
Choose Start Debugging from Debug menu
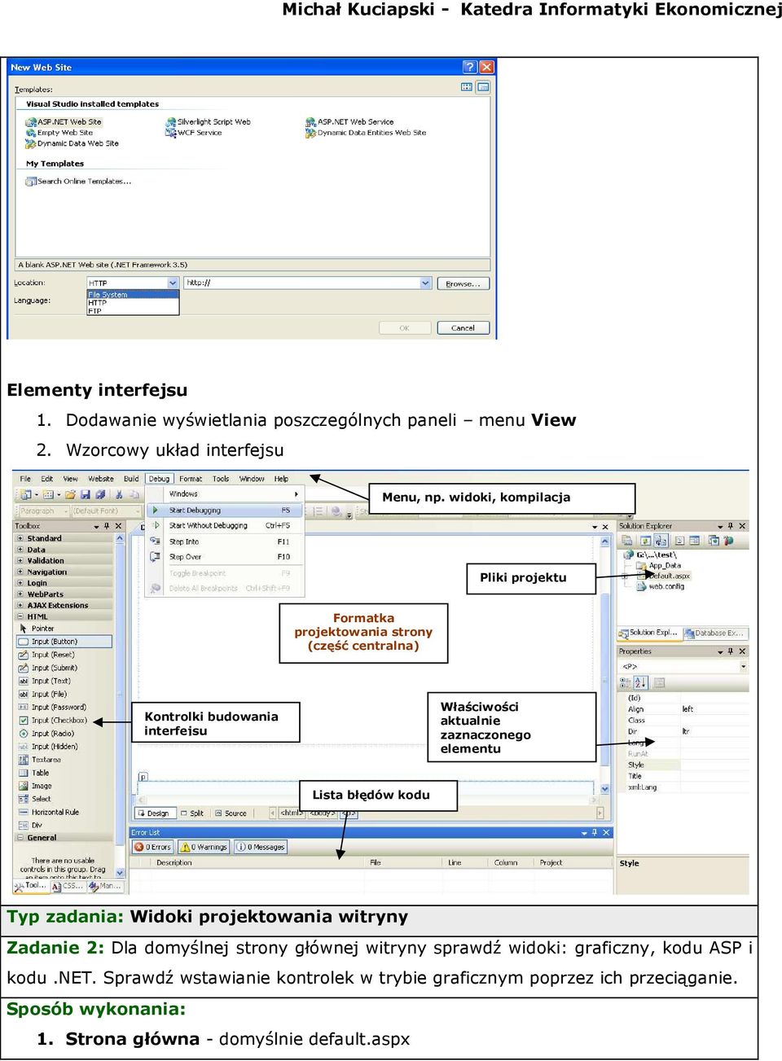click(223, 511)
